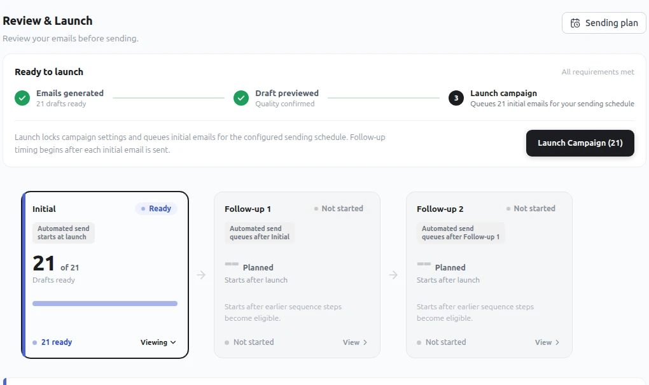Screen dimensions: 649x385
Task: Click the "queues after Initial" tag
Action: pos(260,233)
